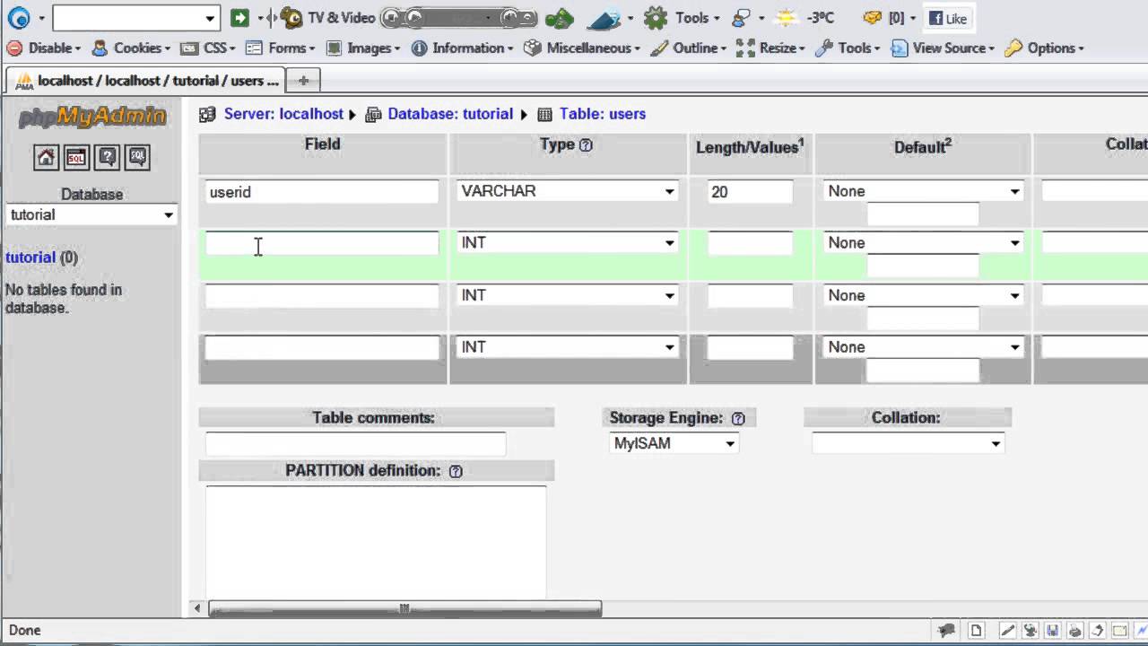Open the Information menu
1148x646 pixels.
click(x=463, y=48)
